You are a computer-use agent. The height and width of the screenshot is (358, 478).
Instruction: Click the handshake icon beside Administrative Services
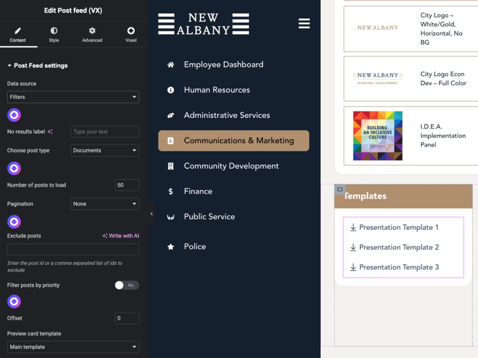coord(171,115)
